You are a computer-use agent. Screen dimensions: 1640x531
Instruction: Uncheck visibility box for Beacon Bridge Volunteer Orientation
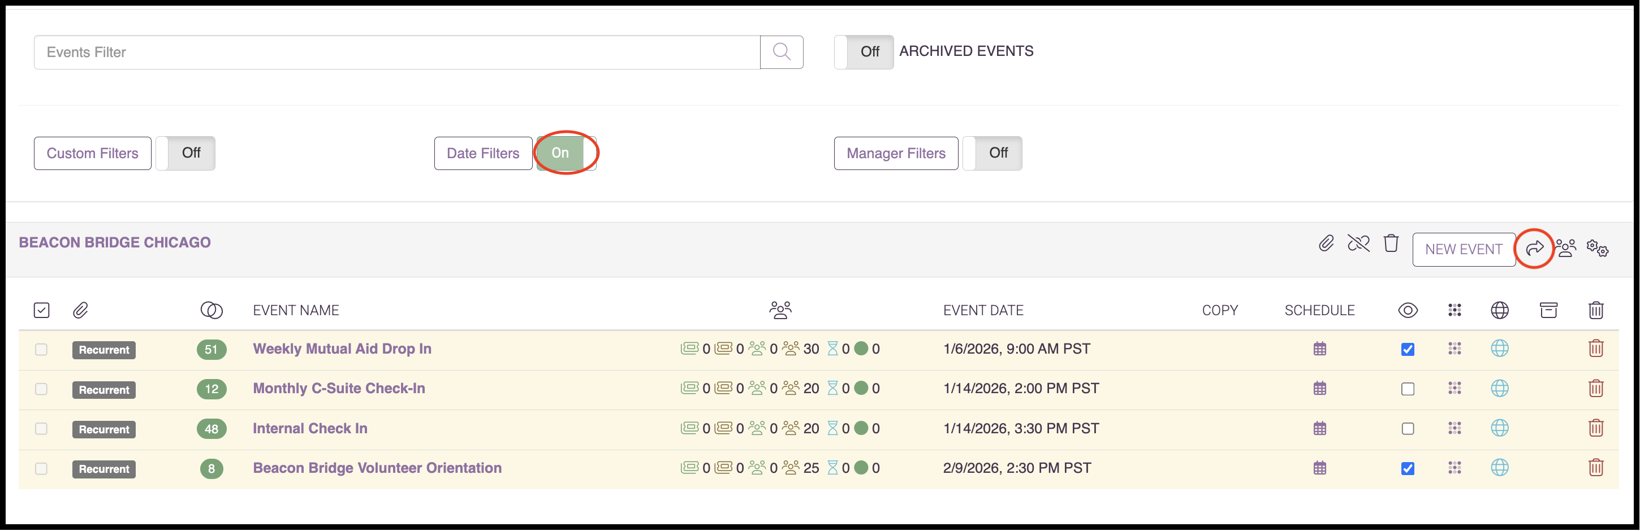pyautogui.click(x=1408, y=469)
